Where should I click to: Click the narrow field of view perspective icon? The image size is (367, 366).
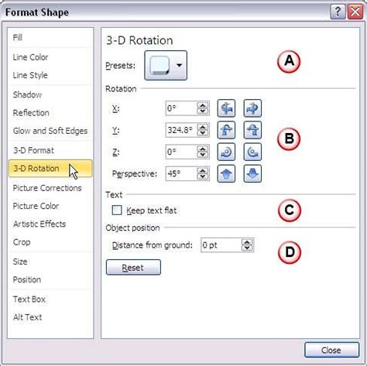click(226, 173)
